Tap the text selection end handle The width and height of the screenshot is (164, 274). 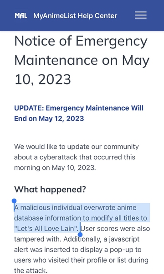(80, 234)
